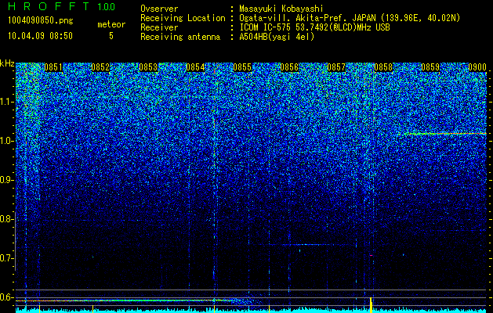Click the 0852 time label
Screen dimensions: 493x313
click(100, 67)
